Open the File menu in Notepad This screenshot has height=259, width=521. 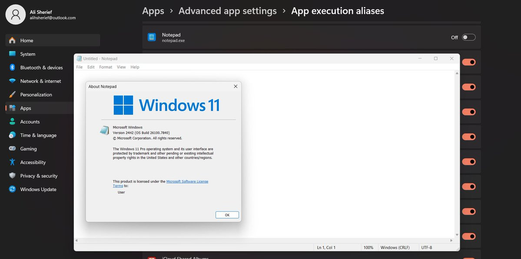(80, 67)
